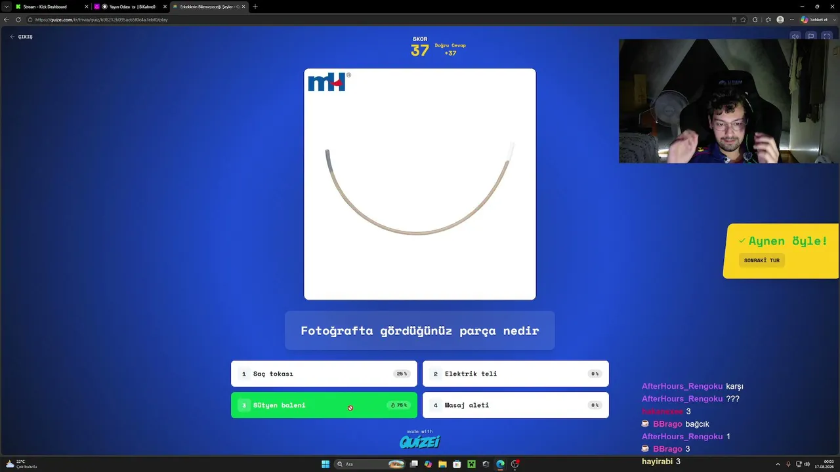The width and height of the screenshot is (840, 472).
Task: Select the Erkeklerin Bilemeyeceği Şeyler tab
Action: [x=209, y=7]
